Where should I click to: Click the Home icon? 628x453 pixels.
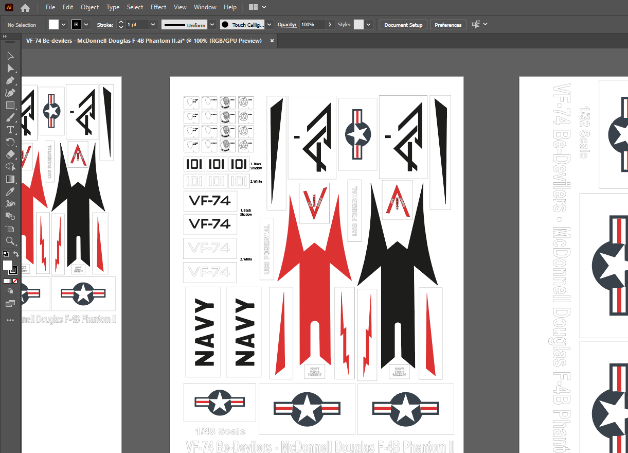(x=25, y=7)
